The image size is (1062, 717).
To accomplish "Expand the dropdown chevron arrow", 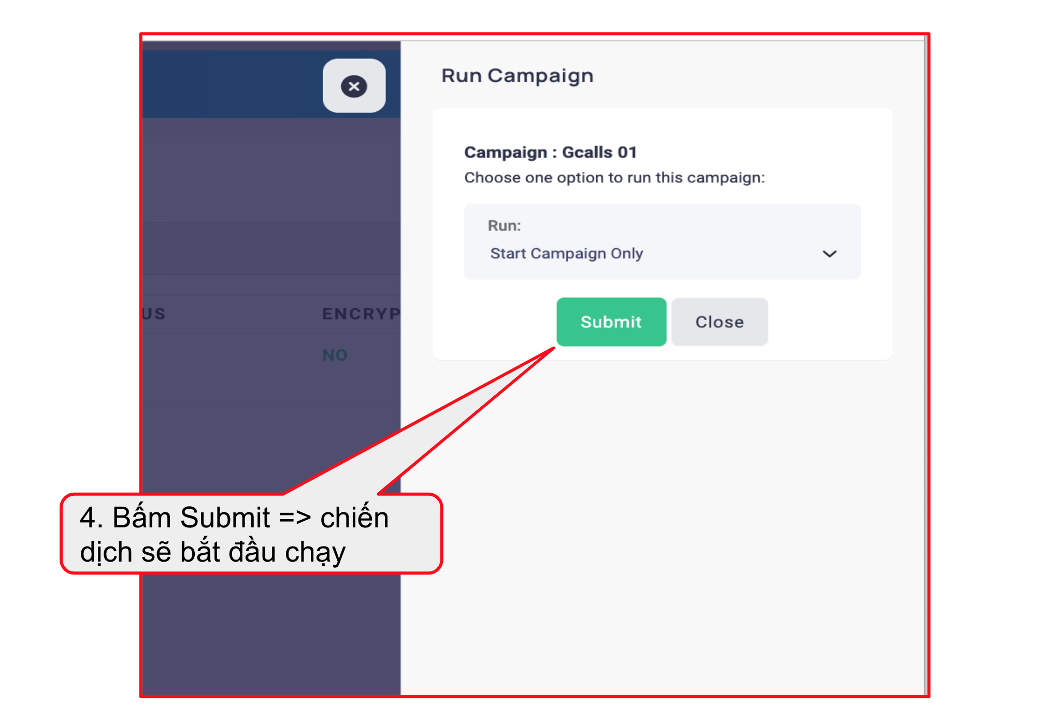I will coord(829,254).
